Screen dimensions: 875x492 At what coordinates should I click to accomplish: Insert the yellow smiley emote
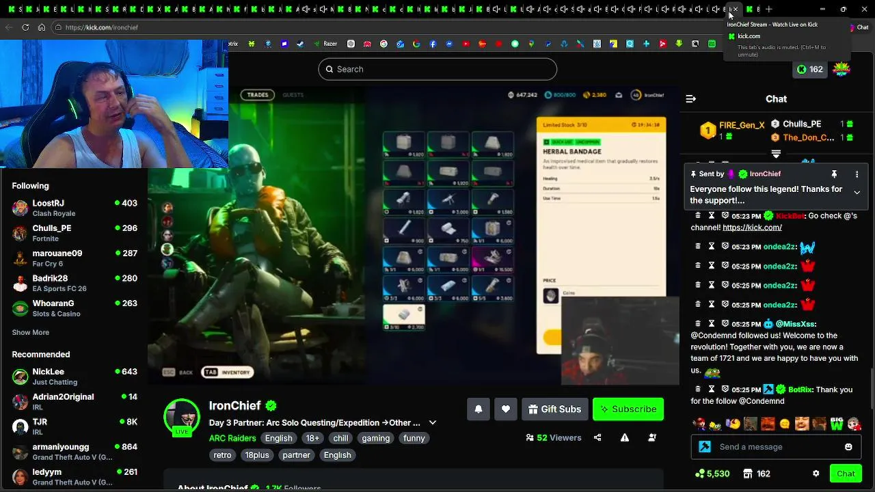click(785, 424)
